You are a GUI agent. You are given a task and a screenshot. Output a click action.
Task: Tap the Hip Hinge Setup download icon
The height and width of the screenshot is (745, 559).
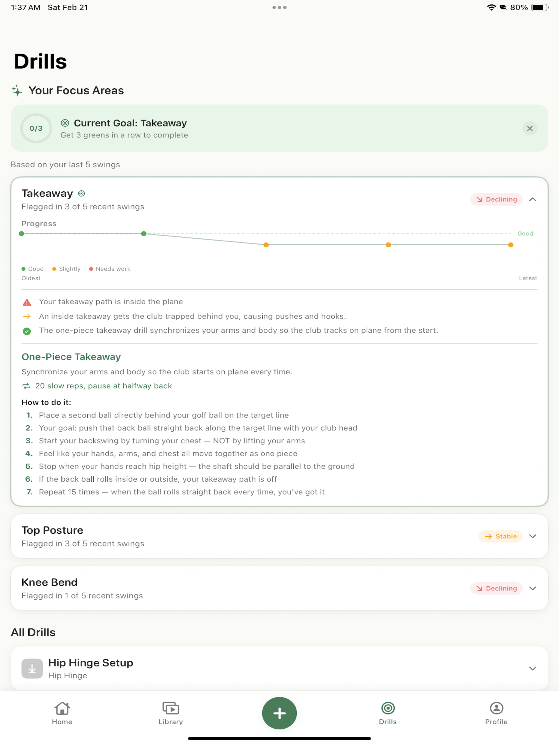pyautogui.click(x=32, y=668)
